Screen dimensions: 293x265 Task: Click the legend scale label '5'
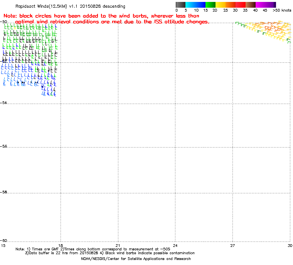[186, 10]
